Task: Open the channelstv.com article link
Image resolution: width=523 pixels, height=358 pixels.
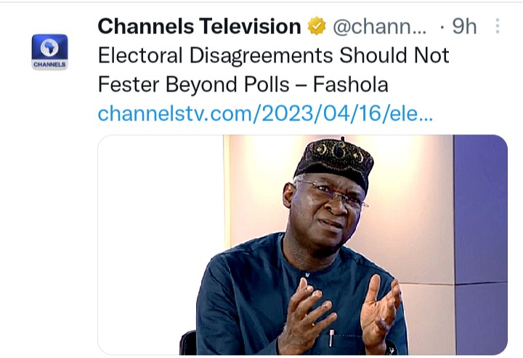Action: [x=265, y=114]
